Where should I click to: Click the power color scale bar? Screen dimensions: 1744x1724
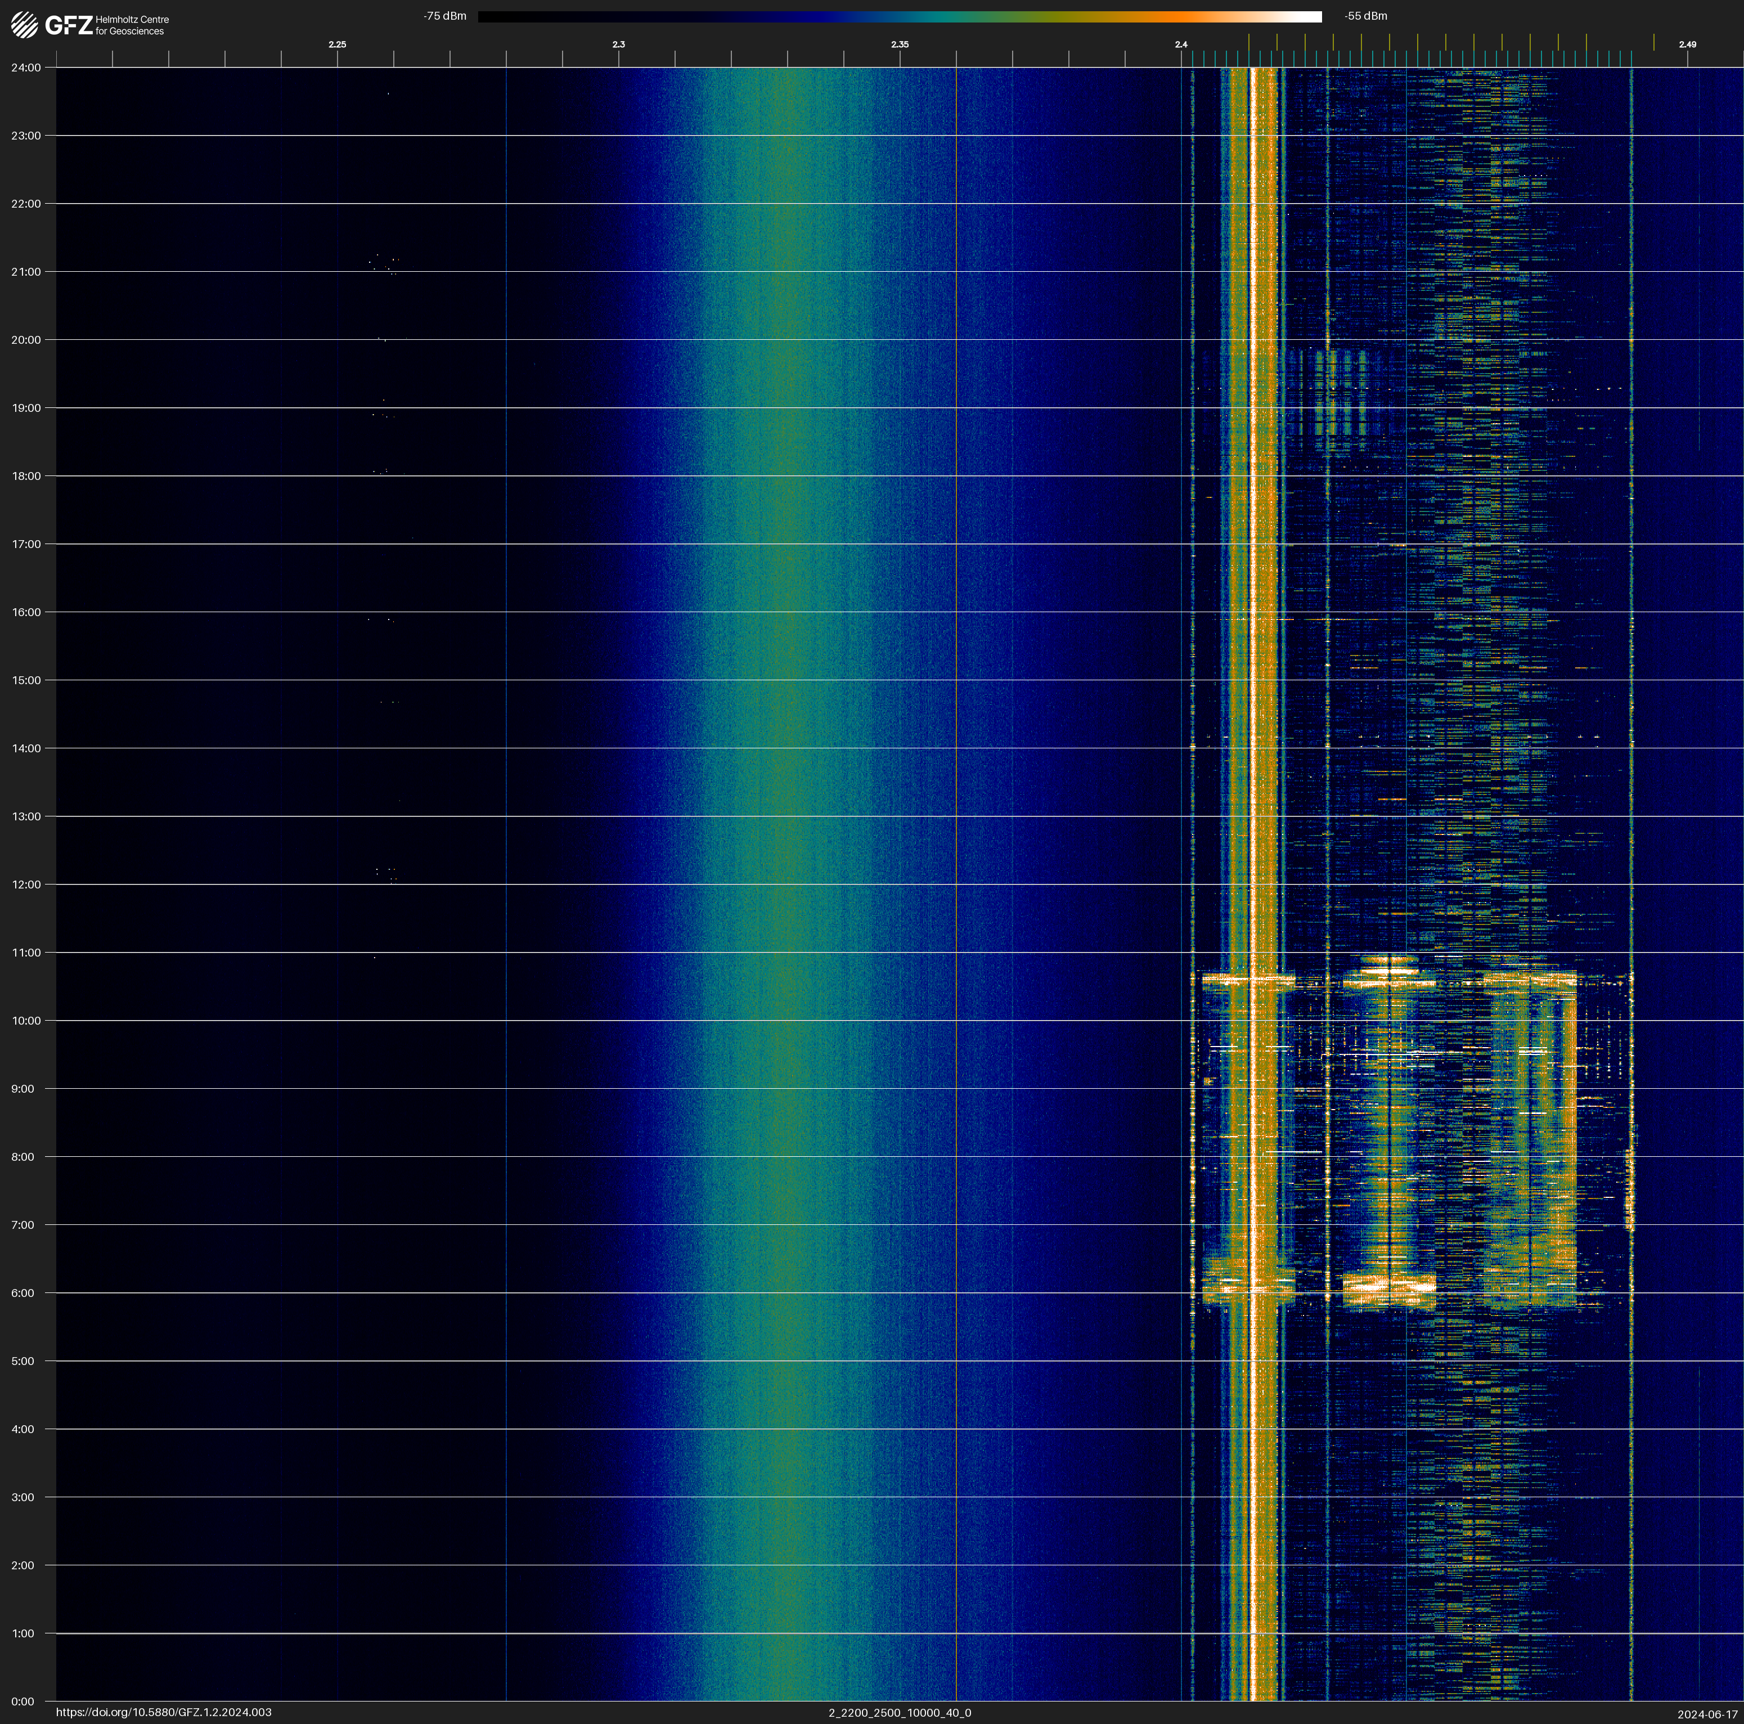click(899, 16)
